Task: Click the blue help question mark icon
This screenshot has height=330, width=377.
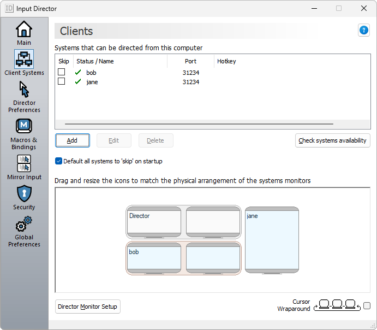Action: click(364, 31)
